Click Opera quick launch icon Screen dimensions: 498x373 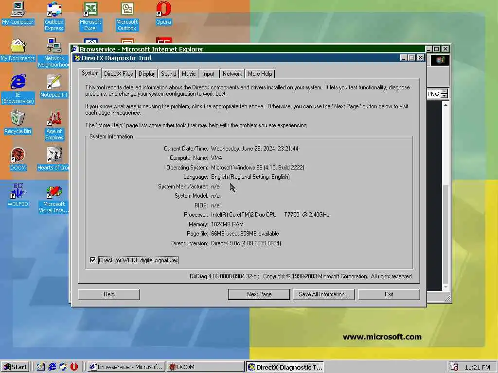click(74, 367)
